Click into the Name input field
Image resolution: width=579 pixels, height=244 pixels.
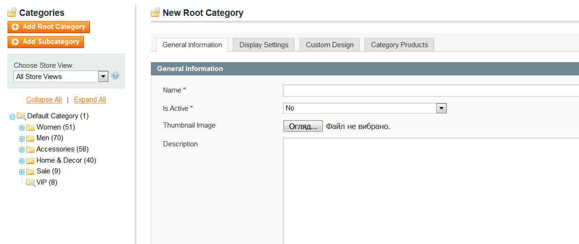431,91
